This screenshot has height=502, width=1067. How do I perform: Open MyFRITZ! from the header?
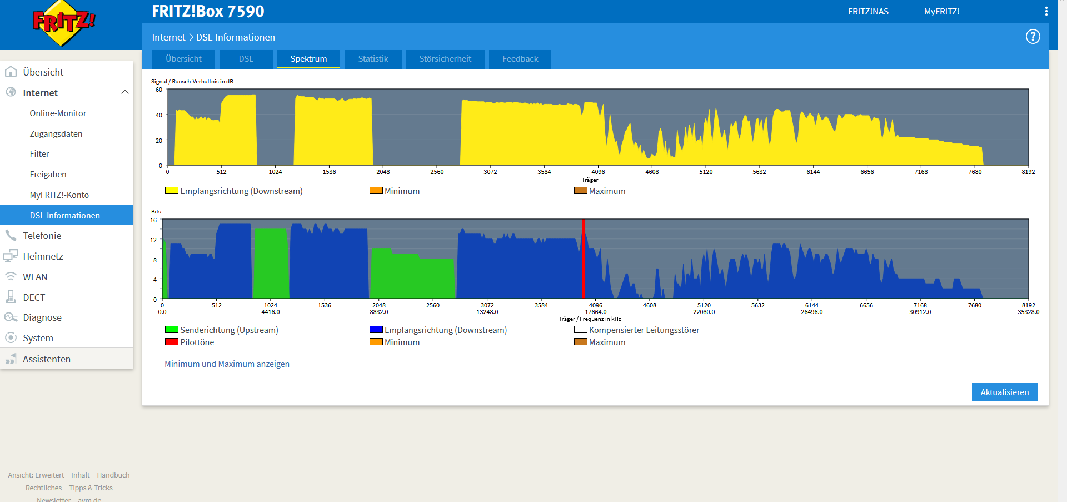(x=941, y=11)
